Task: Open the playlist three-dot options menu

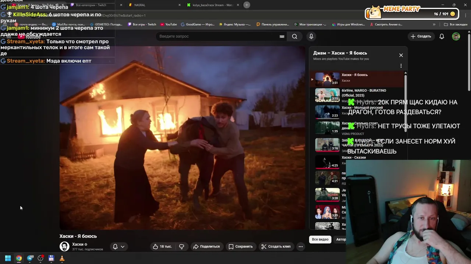Action: (401, 66)
